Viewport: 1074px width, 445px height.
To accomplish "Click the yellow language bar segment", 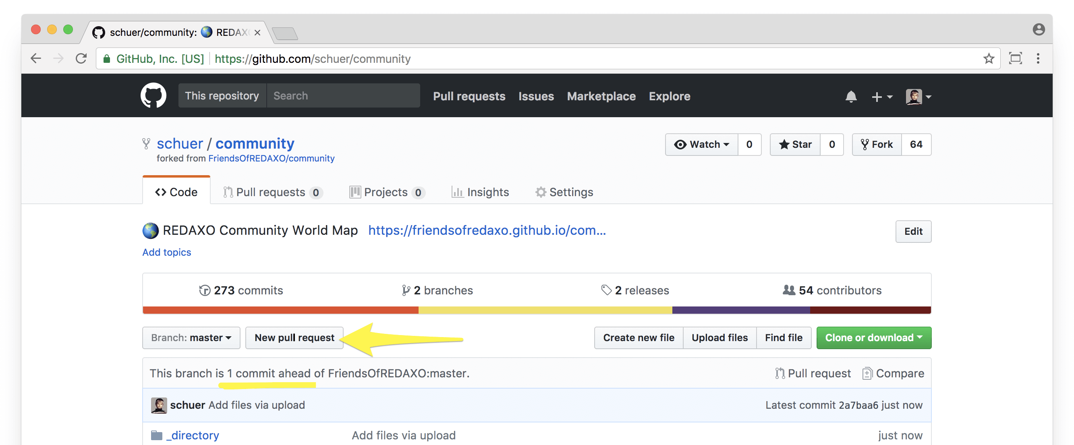I will [x=545, y=310].
